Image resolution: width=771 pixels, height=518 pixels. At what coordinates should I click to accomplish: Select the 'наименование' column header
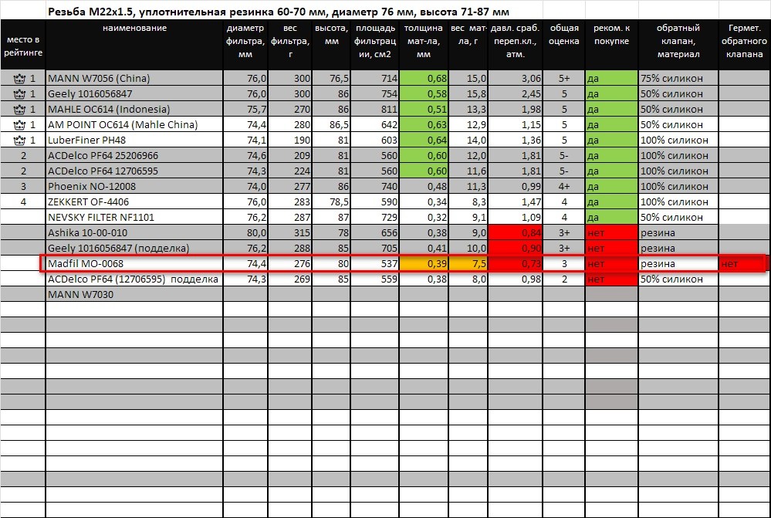tap(134, 29)
